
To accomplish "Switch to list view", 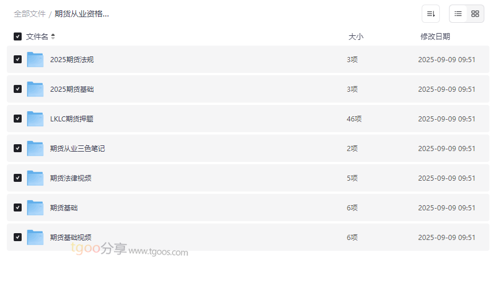I will pos(458,14).
